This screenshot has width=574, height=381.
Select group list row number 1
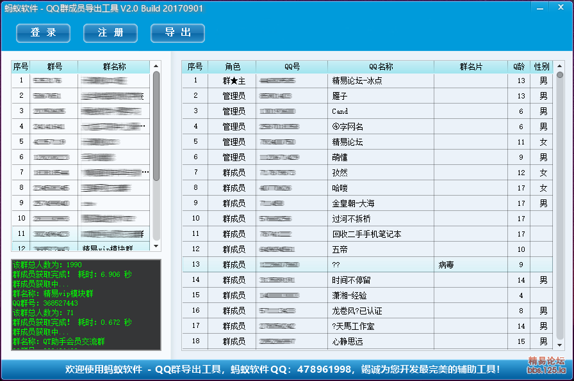(x=81, y=81)
